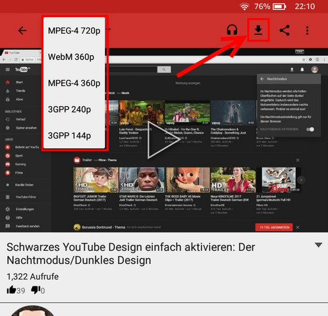Screen dimensions: 328x316
Task: Tap the thumbs-down dislike icon
Action: (36, 290)
